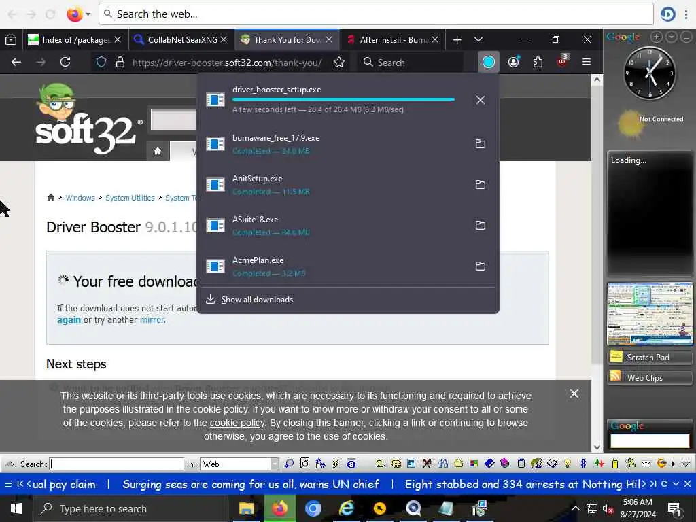This screenshot has width=696, height=522.
Task: Click the sidebar screenshot thumbnail
Action: (650, 314)
